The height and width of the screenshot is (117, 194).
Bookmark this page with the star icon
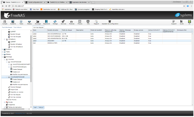[x=184, y=6]
